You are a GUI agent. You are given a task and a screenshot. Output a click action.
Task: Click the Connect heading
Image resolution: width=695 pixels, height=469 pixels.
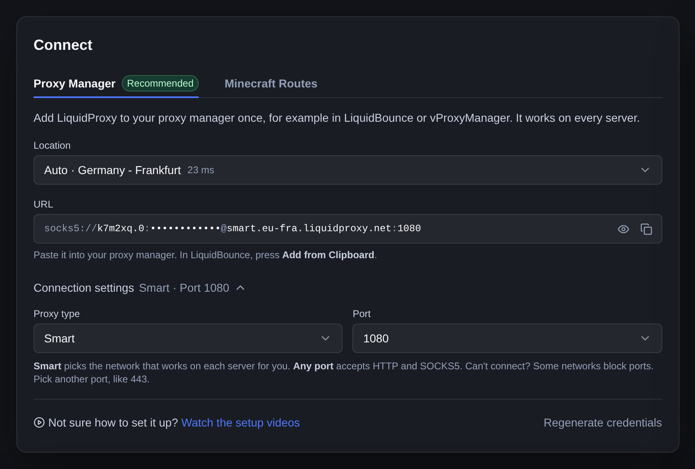(63, 45)
